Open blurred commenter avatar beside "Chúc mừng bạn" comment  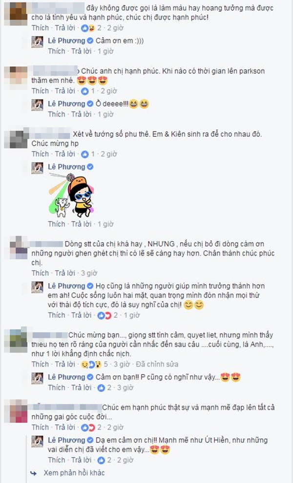(18, 340)
